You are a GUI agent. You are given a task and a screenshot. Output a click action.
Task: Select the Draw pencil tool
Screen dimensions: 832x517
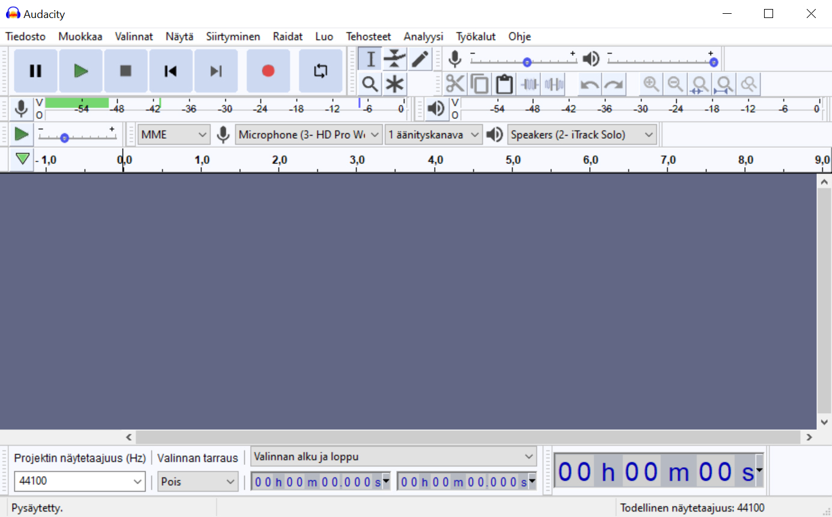point(420,59)
